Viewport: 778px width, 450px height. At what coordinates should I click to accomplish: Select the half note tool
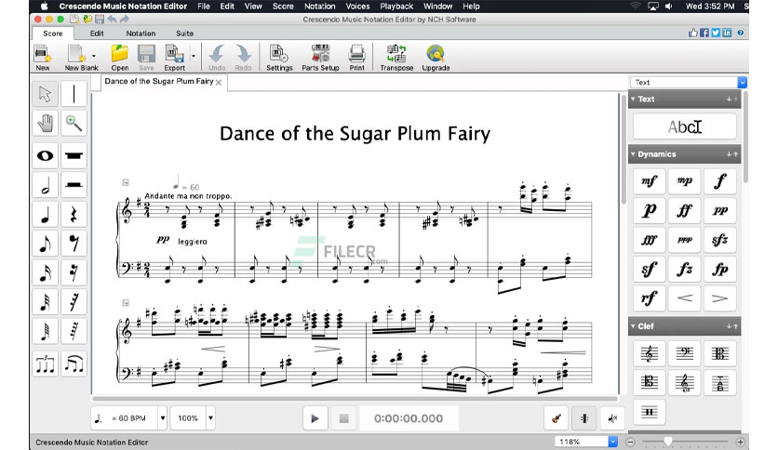coord(46,185)
